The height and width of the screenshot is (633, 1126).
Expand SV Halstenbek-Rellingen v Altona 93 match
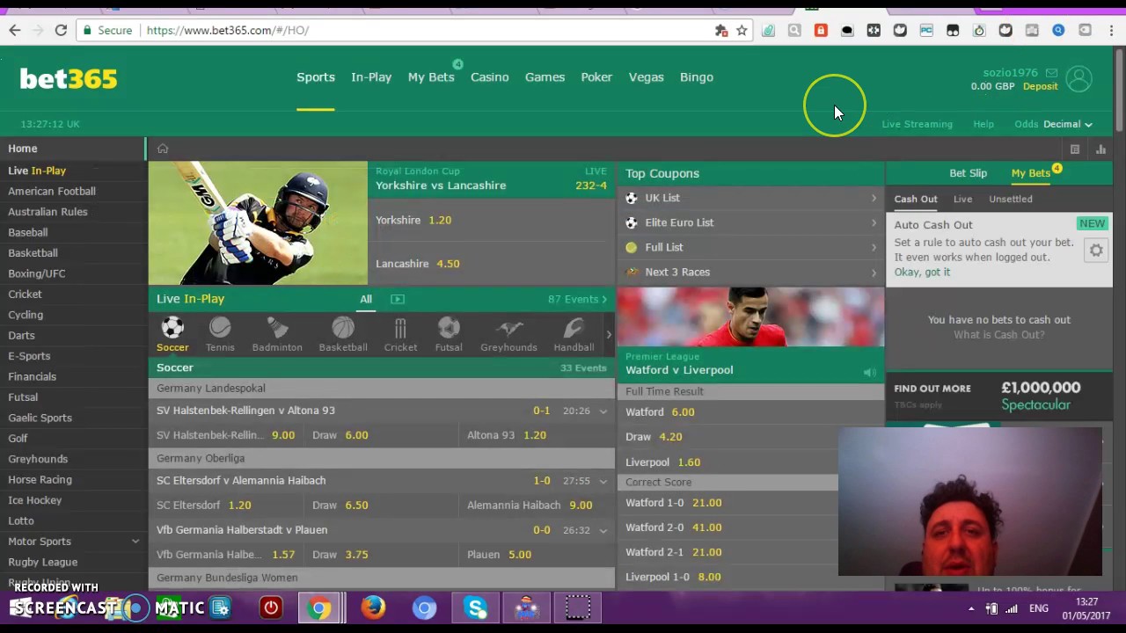tap(603, 411)
